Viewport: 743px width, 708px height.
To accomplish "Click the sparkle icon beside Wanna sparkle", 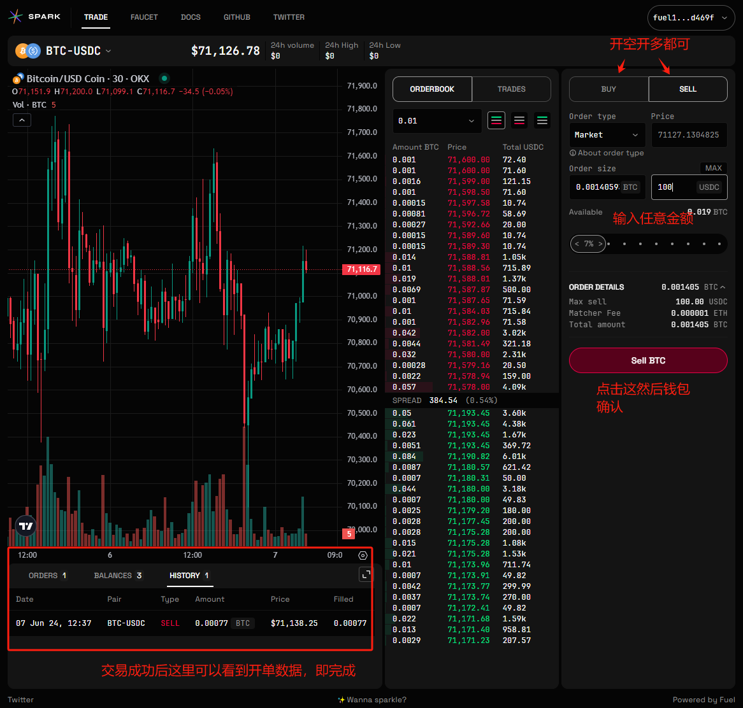I will (341, 700).
